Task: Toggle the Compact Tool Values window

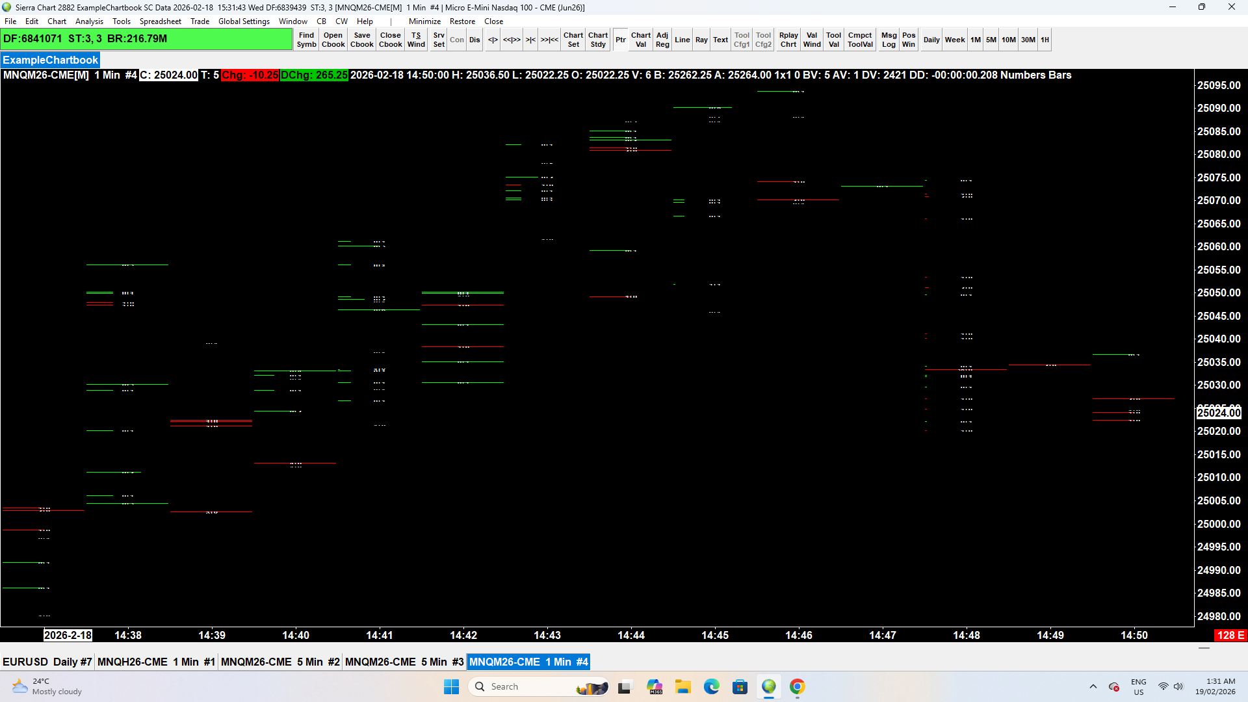Action: pos(859,40)
